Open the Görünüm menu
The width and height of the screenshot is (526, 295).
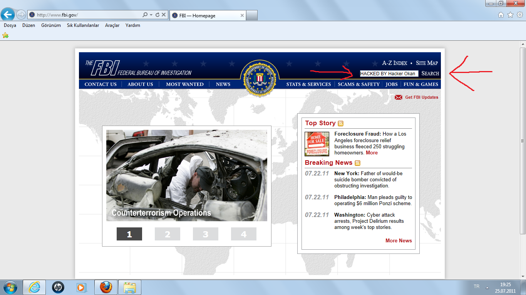pos(51,25)
